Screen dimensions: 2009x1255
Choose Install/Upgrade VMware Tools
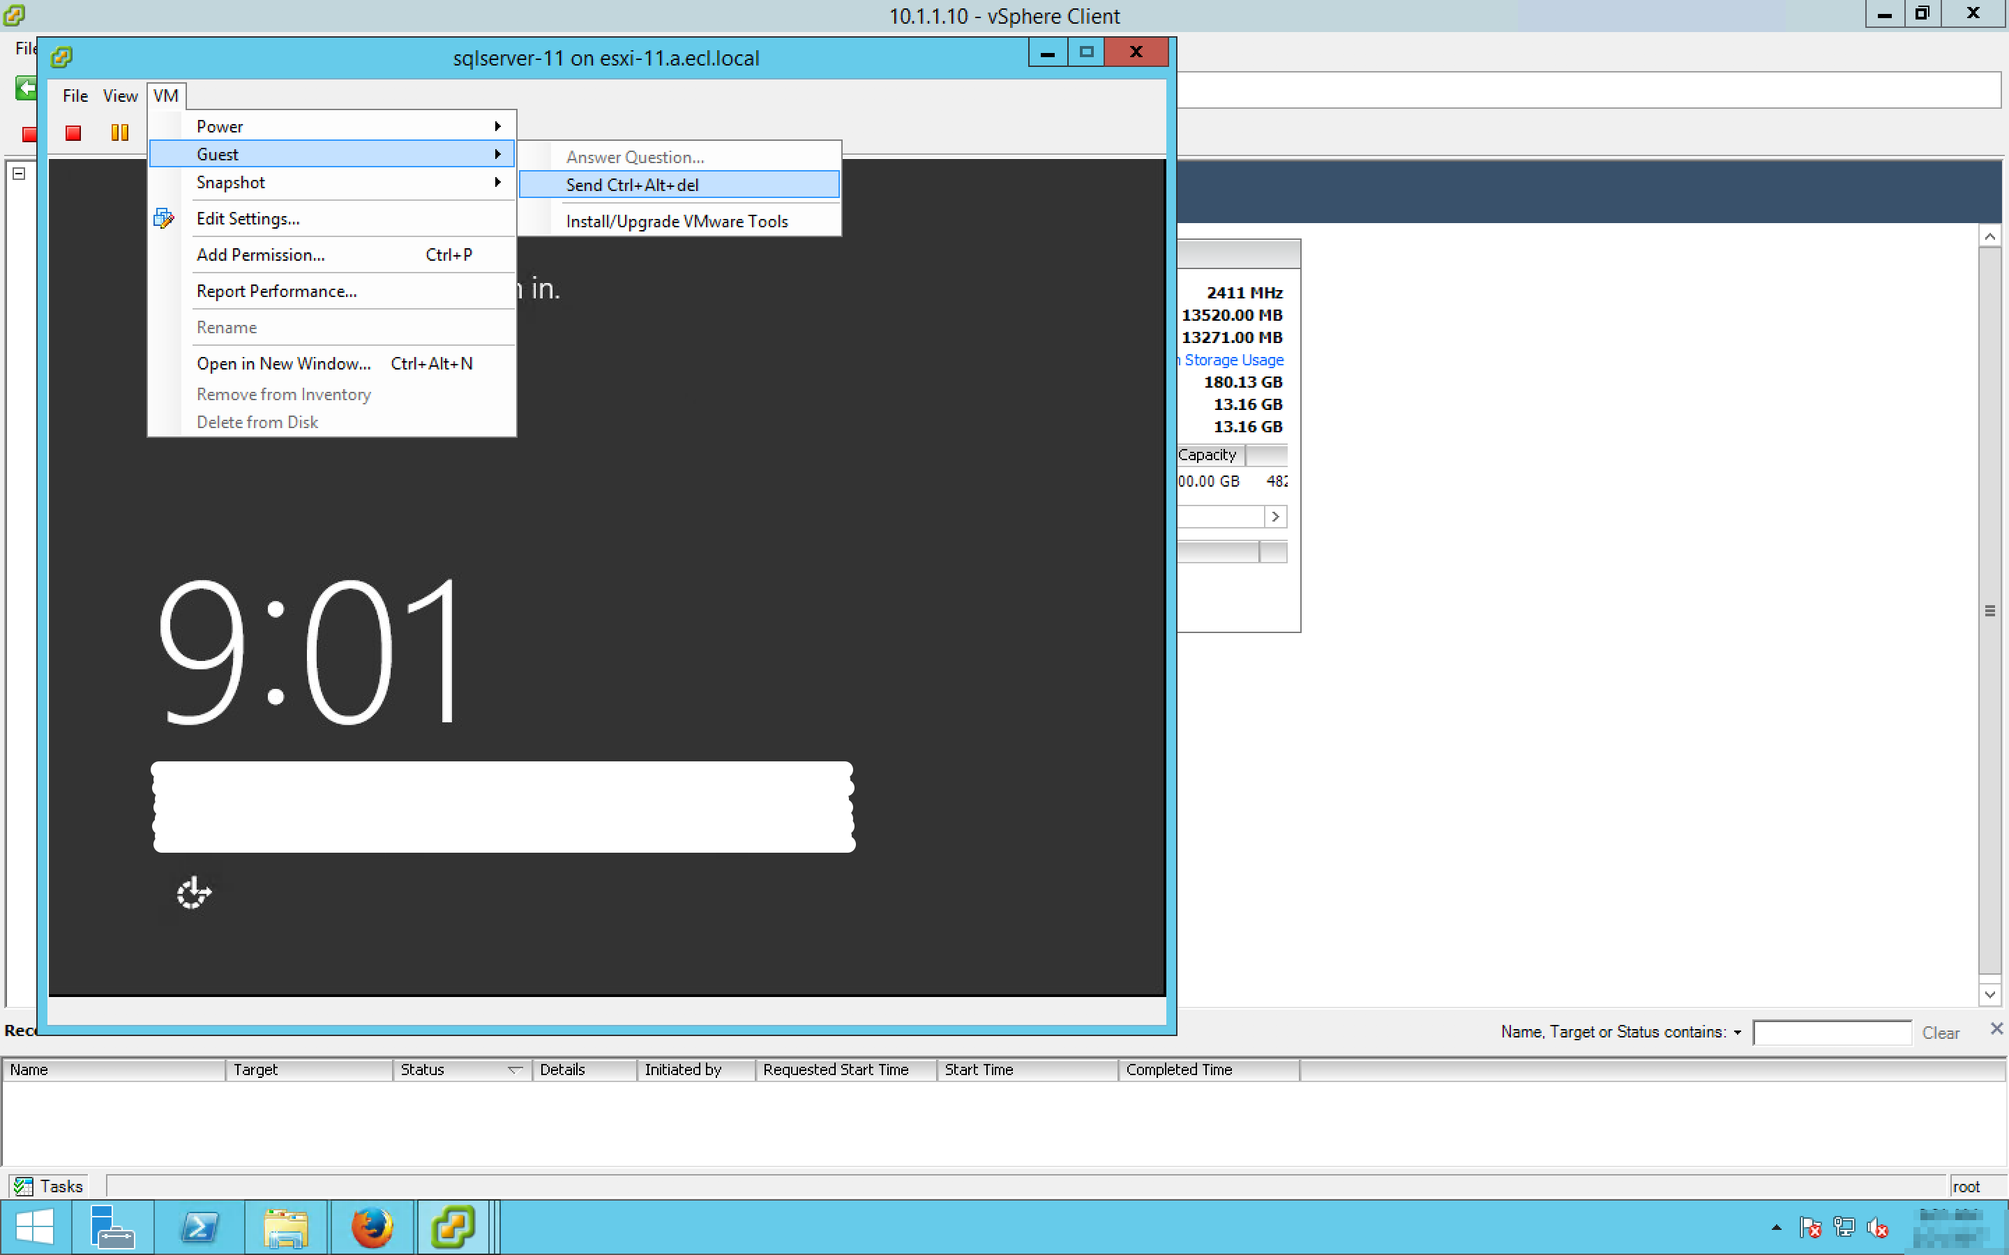click(x=677, y=221)
